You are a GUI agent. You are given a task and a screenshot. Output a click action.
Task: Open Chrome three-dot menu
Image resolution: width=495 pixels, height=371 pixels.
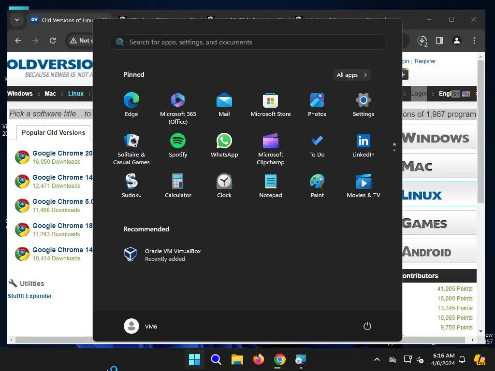474,41
